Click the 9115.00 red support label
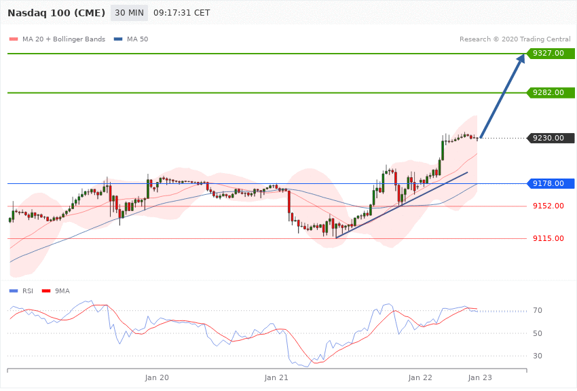The width and height of the screenshot is (577, 391). pos(548,239)
